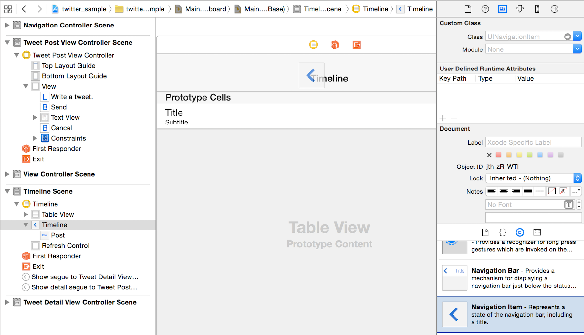Toggle the crossed-out 'a' text note option
The width and height of the screenshot is (584, 335).
click(563, 191)
